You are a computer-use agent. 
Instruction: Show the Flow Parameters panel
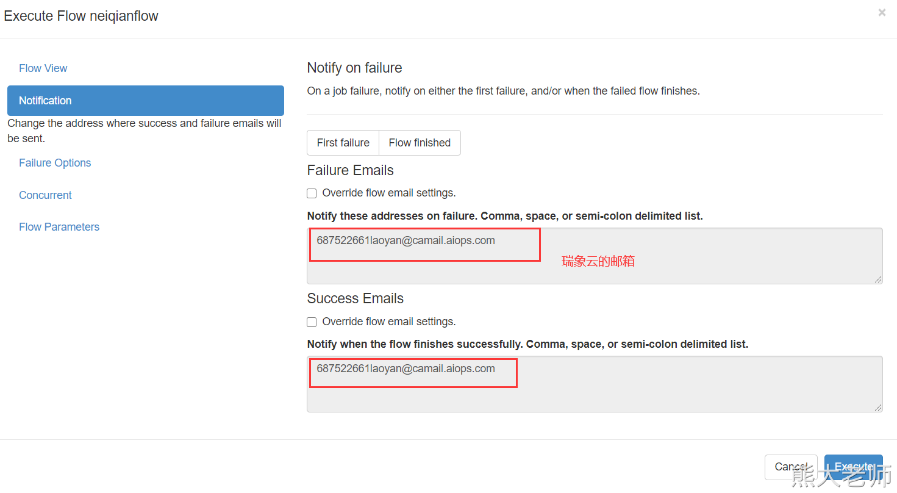coord(59,227)
